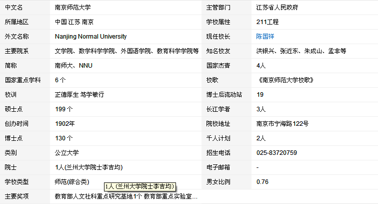This screenshot has width=378, height=204.
Task: Click the Nanjing Normal University text
Action: click(x=90, y=37)
